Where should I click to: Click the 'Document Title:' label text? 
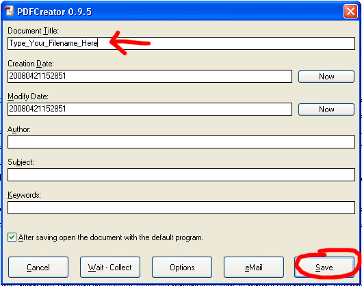tap(33, 31)
